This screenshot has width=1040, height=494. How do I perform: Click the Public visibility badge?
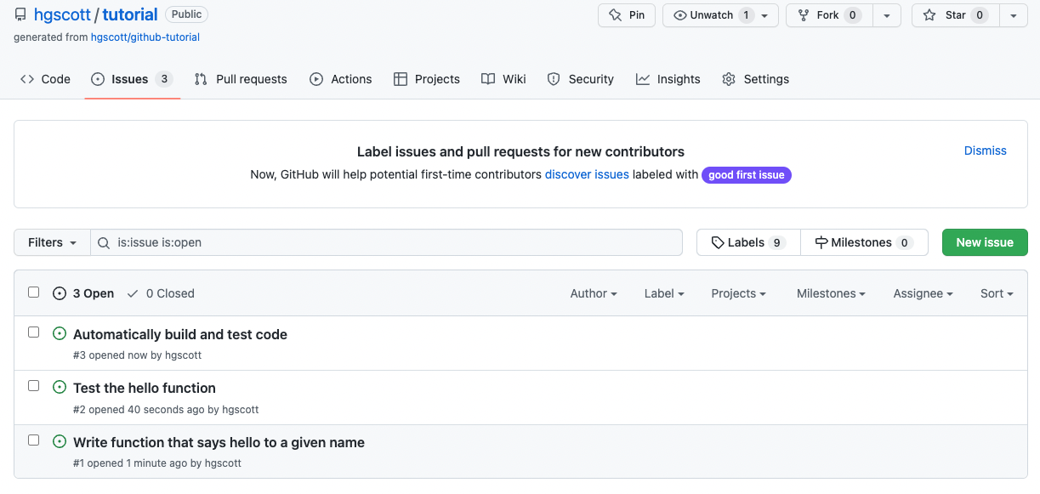click(x=187, y=14)
